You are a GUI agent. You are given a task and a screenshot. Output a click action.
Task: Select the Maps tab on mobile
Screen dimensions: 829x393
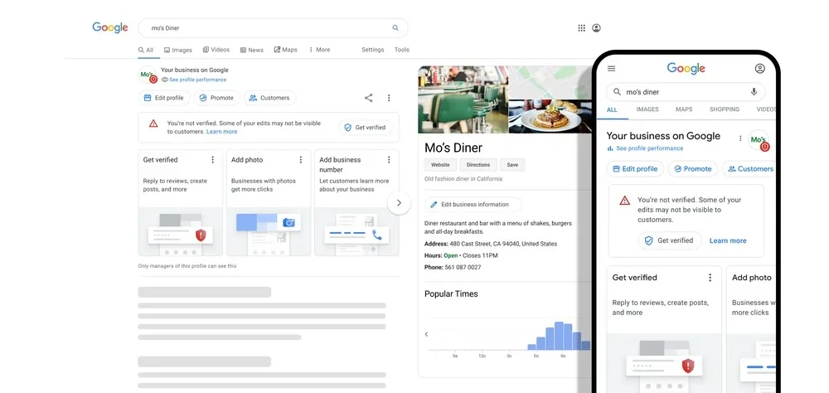coord(684,109)
